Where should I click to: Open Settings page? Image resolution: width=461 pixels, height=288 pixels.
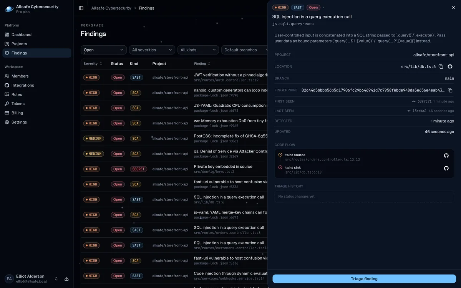point(36,122)
